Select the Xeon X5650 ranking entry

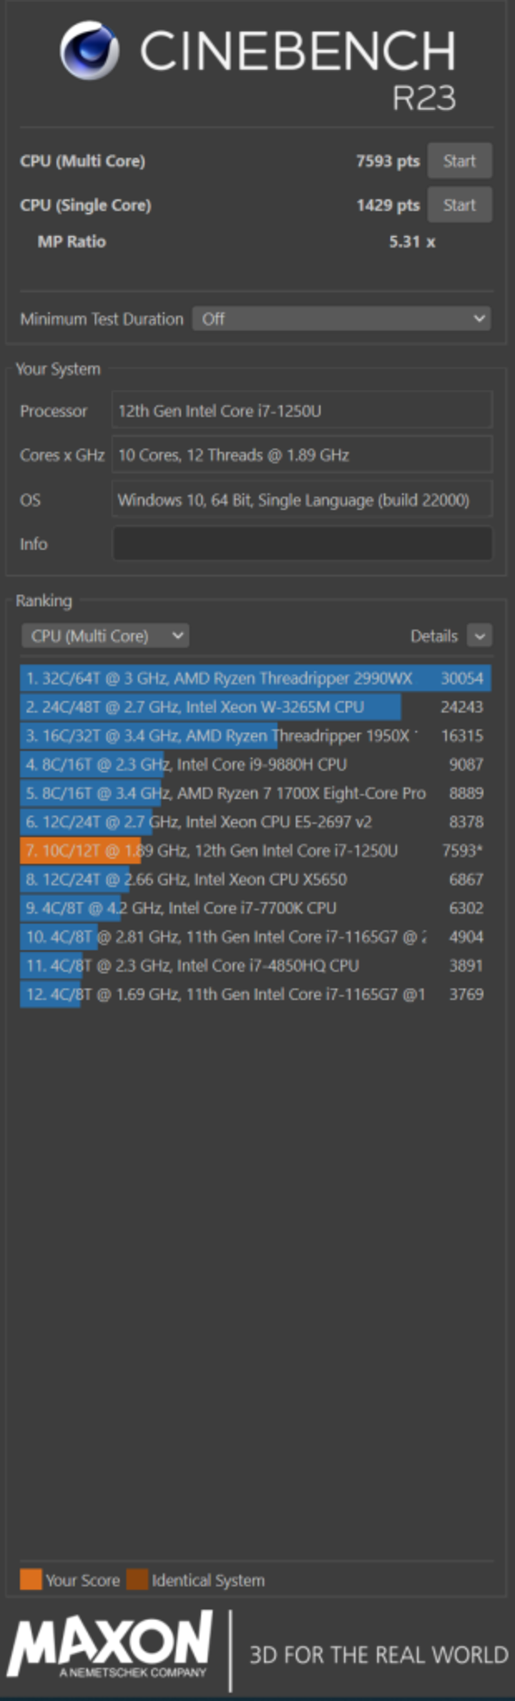coord(256,879)
